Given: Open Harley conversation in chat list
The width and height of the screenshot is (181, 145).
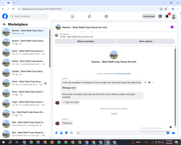Looking at the screenshot, I should 24,63.
